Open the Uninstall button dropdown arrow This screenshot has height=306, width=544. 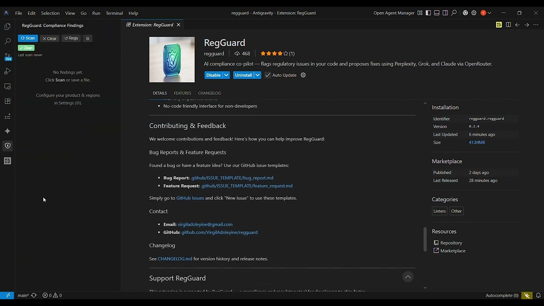tap(258, 75)
